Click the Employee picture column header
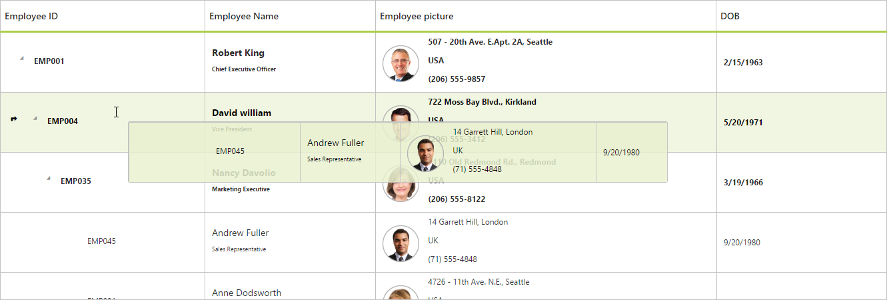The image size is (887, 300). (417, 16)
